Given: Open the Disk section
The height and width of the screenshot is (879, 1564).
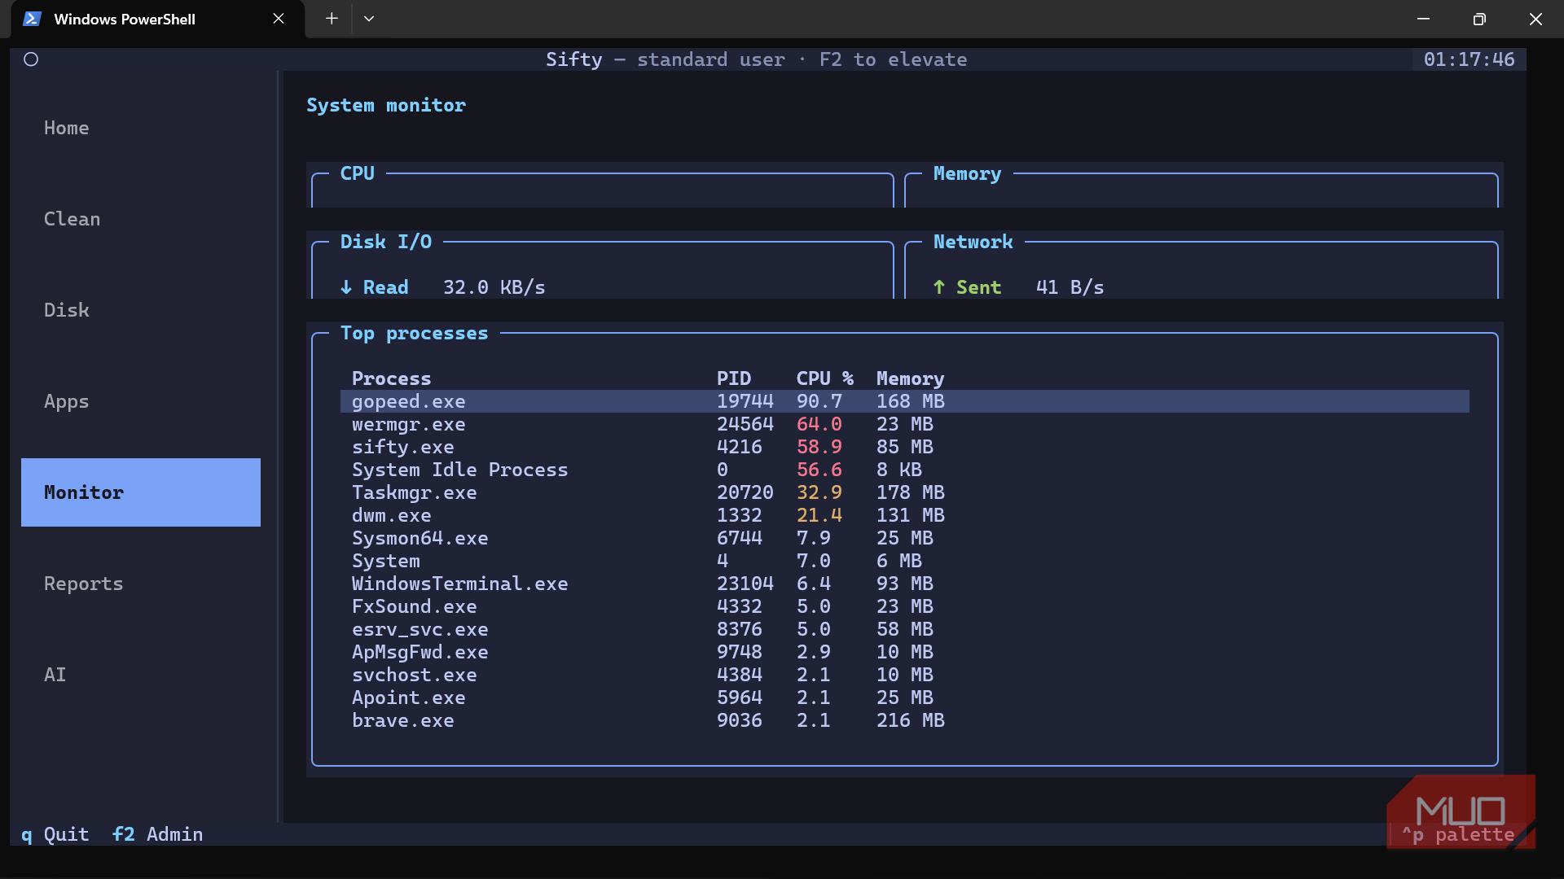Looking at the screenshot, I should point(141,310).
